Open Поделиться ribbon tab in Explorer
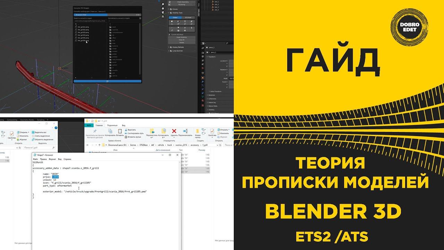The width and height of the screenshot is (444, 250). (112, 125)
